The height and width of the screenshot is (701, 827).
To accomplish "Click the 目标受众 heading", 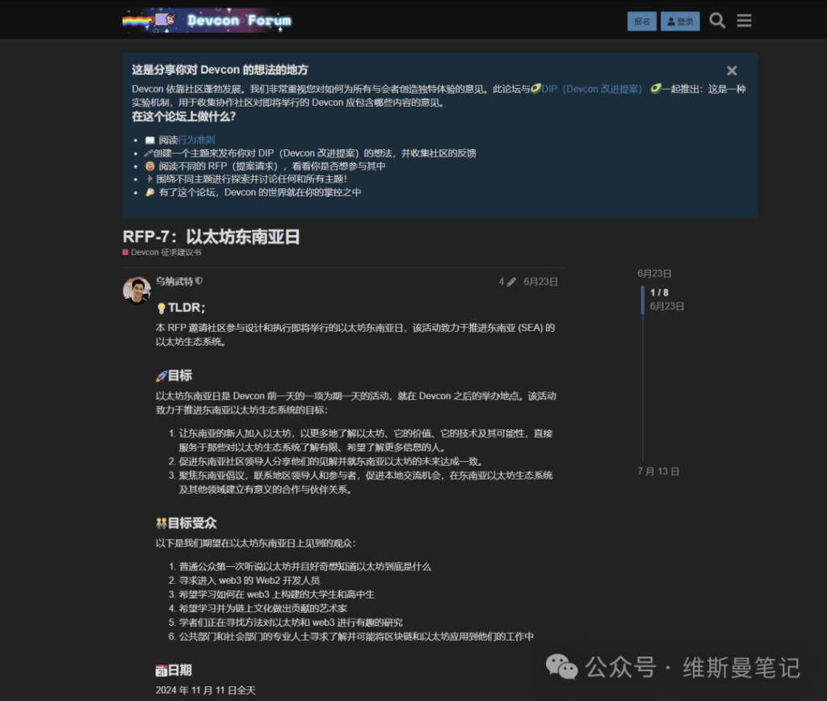I will (187, 523).
